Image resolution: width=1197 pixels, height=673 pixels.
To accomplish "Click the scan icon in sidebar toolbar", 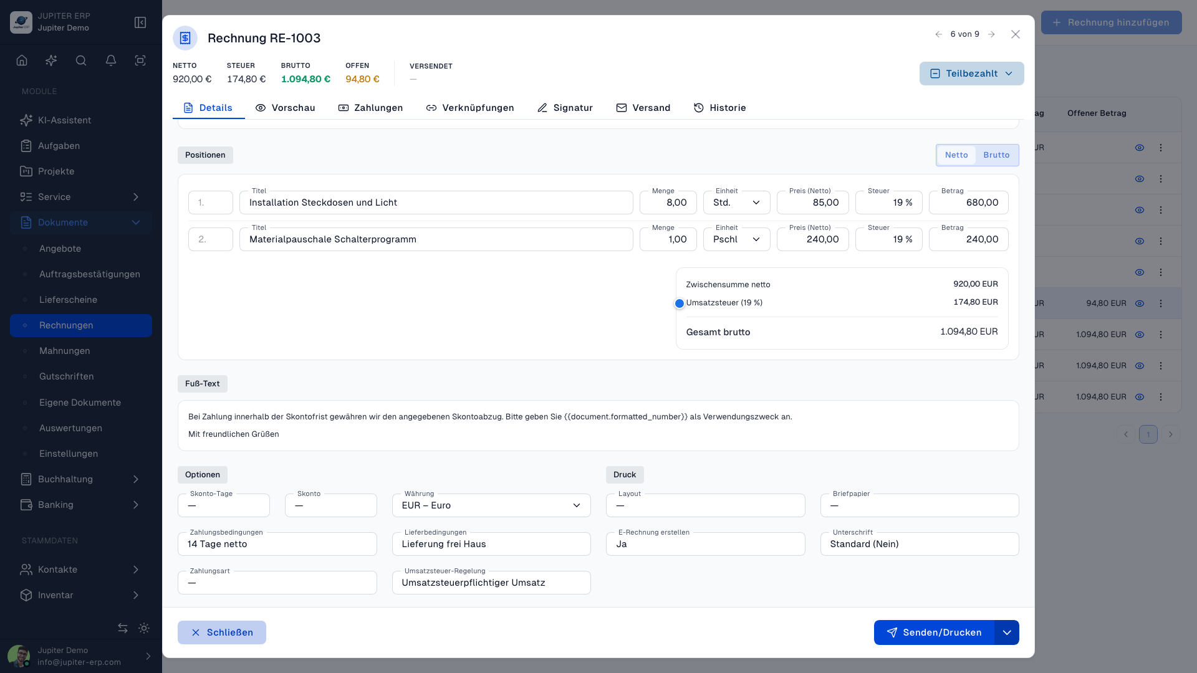I will [x=140, y=60].
